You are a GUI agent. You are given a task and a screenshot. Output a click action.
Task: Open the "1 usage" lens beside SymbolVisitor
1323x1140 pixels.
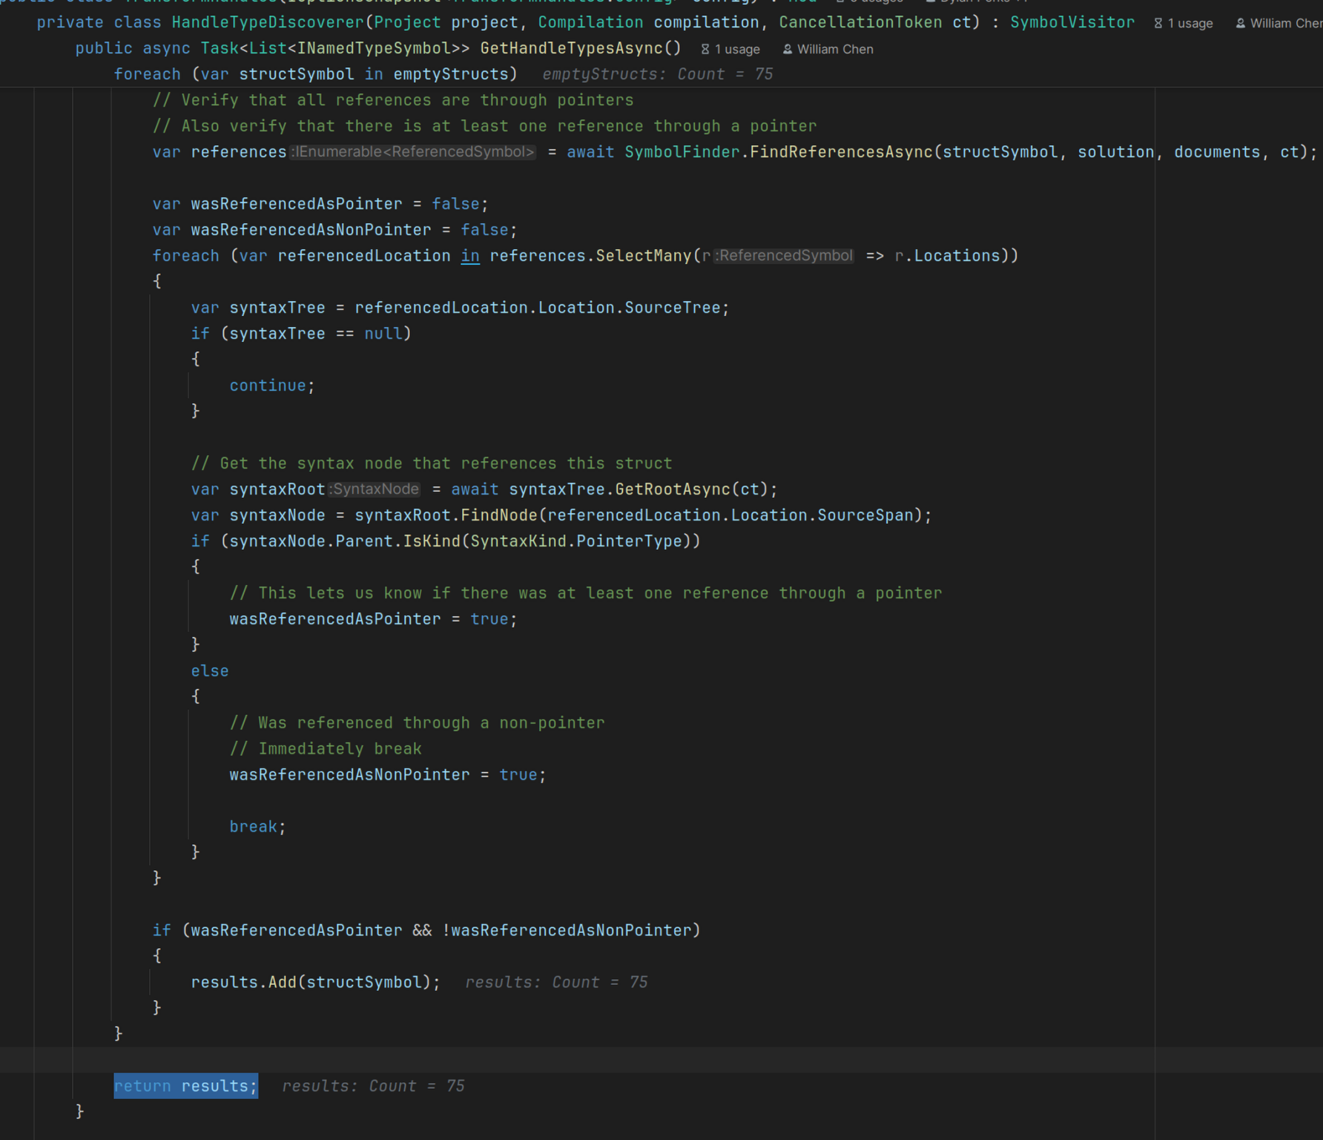click(x=1184, y=23)
